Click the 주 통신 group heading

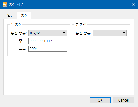click(x=16, y=24)
